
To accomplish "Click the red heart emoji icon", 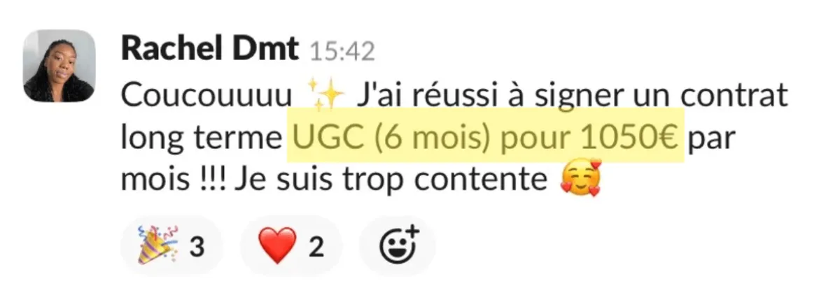I will click(276, 247).
